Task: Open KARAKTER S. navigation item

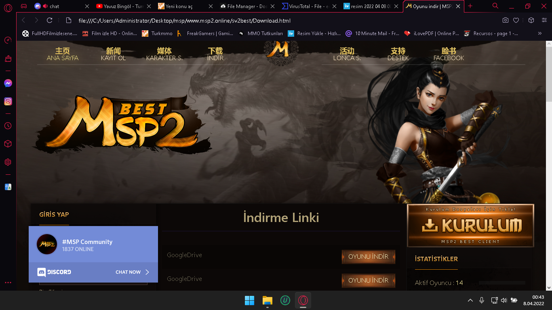Action: [x=164, y=54]
